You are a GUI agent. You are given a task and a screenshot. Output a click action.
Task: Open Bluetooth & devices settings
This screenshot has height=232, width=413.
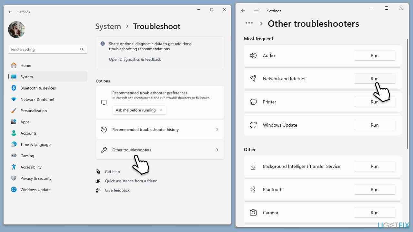pos(38,88)
